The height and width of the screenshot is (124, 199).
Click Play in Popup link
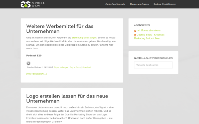click(75, 67)
